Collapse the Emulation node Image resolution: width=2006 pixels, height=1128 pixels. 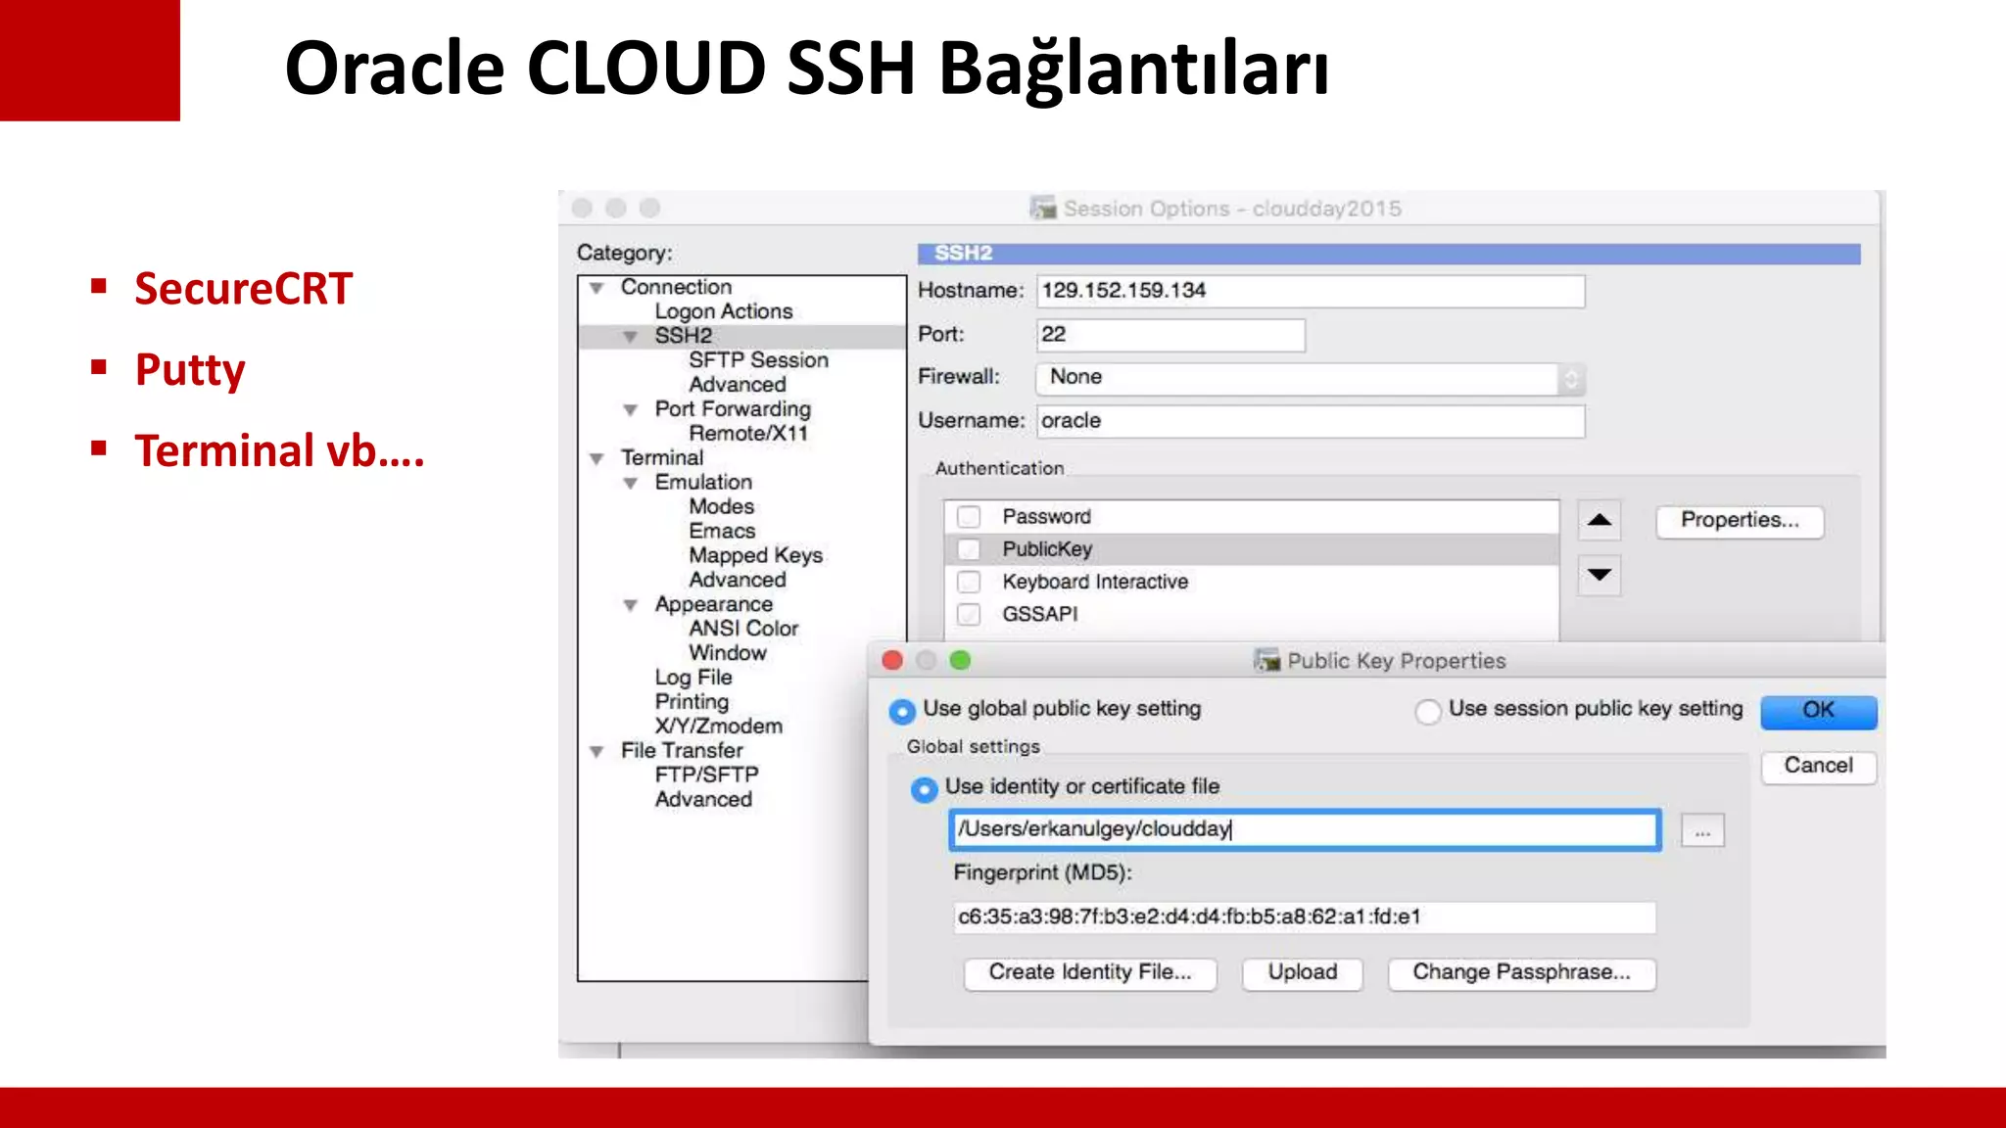tap(631, 483)
